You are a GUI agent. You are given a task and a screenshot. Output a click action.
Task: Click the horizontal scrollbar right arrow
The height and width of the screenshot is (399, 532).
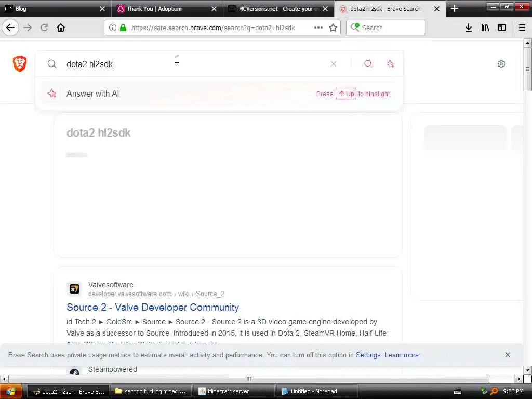pos(519,379)
